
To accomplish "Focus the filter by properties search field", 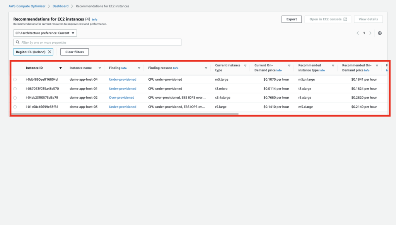I will tap(97, 42).
